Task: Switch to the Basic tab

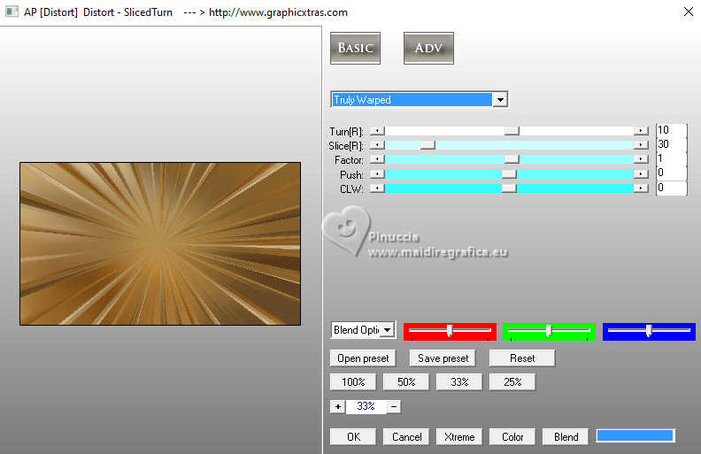Action: [356, 49]
